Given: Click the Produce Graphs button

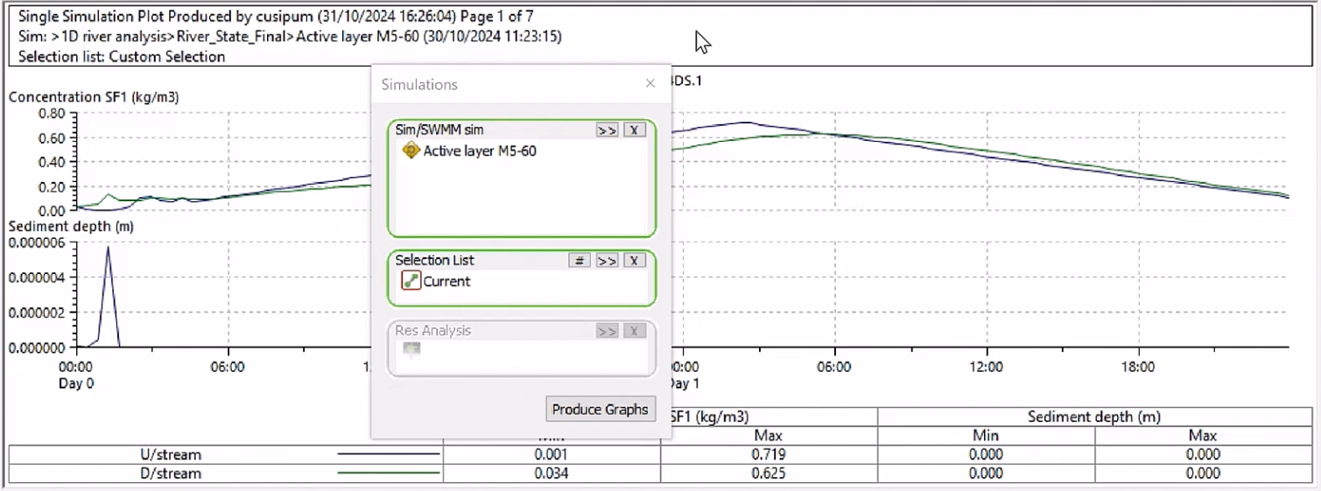Looking at the screenshot, I should click(601, 409).
